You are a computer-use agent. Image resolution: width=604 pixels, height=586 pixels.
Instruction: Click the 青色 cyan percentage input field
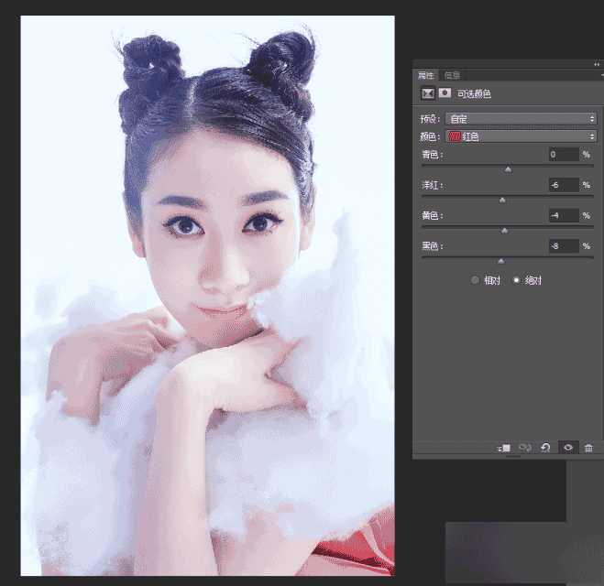tap(563, 155)
